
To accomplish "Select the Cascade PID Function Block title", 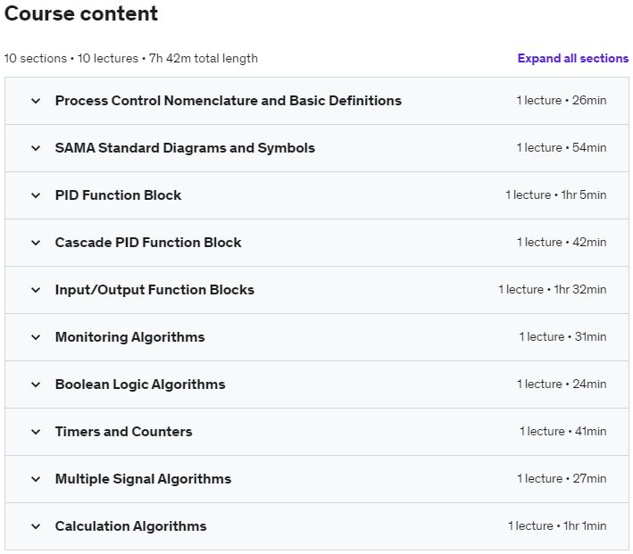I will click(x=148, y=243).
